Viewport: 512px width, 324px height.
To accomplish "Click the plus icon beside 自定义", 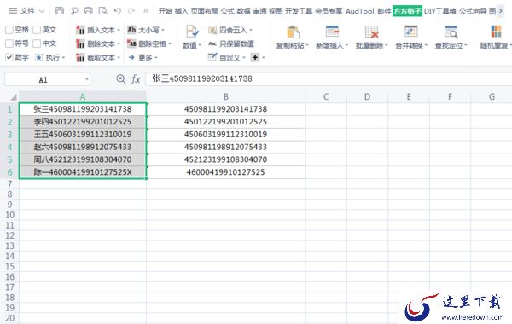I will click(x=254, y=57).
